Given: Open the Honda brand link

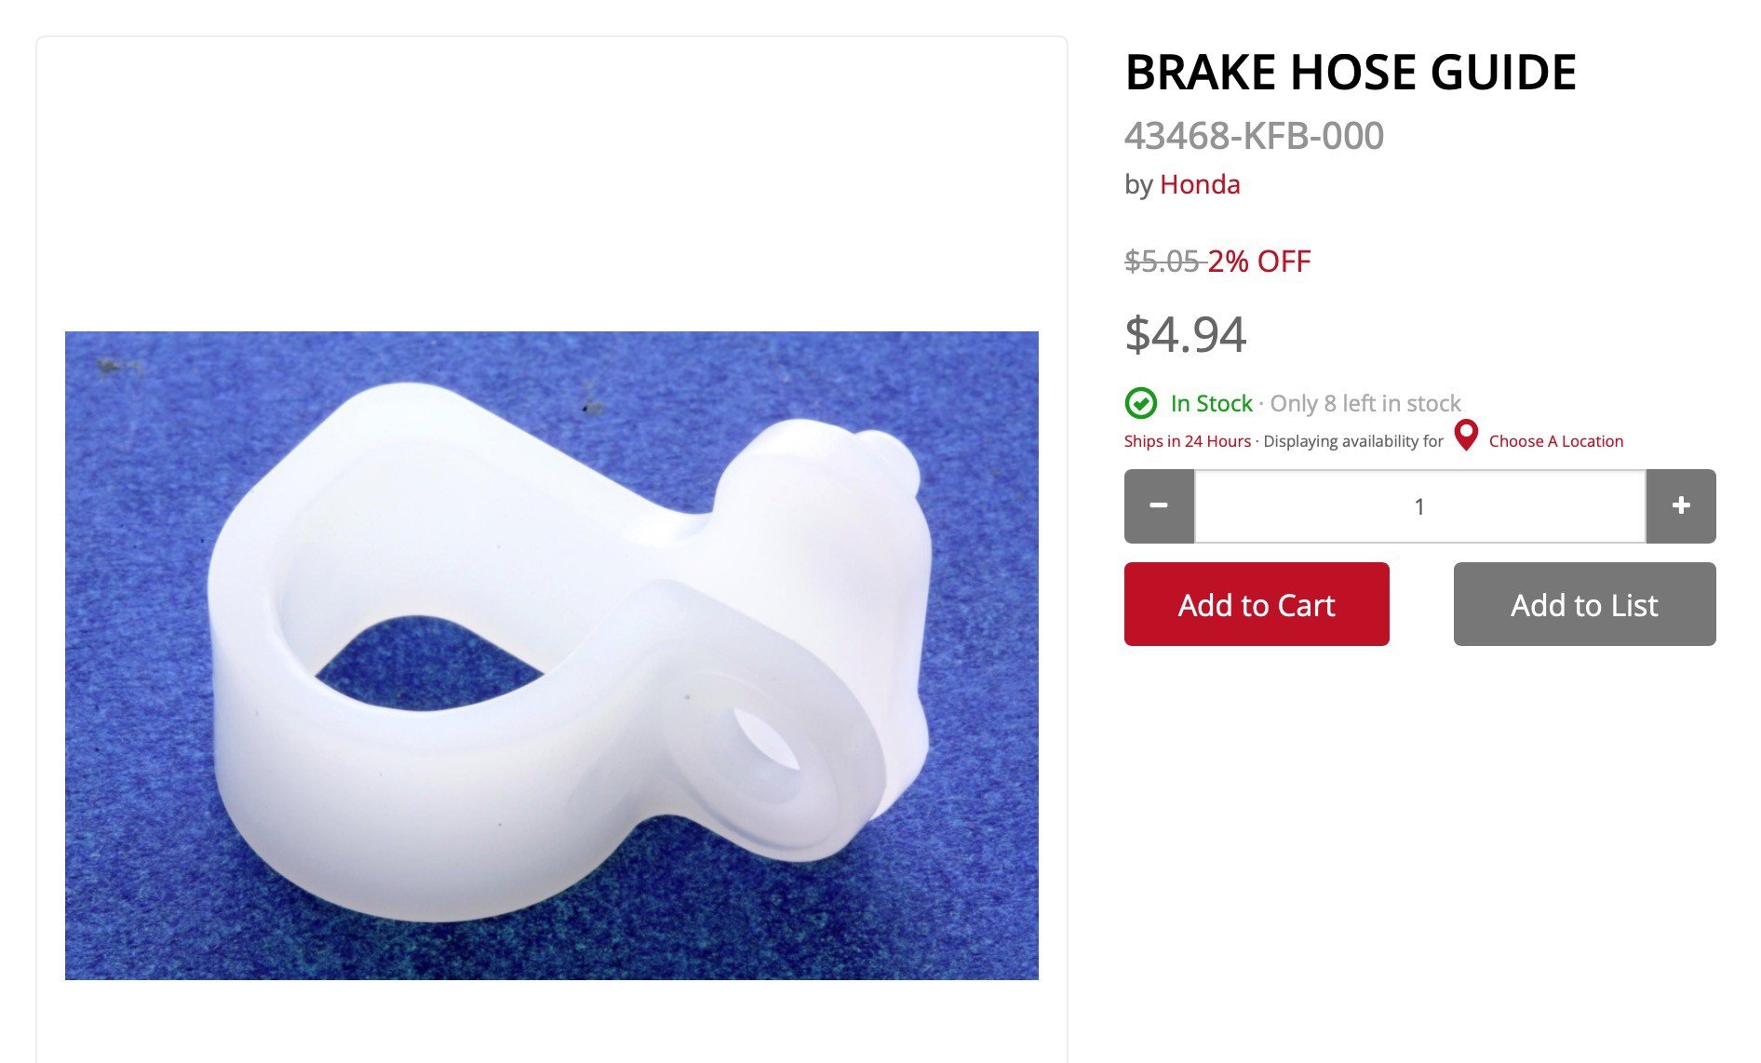Looking at the screenshot, I should click(1200, 184).
